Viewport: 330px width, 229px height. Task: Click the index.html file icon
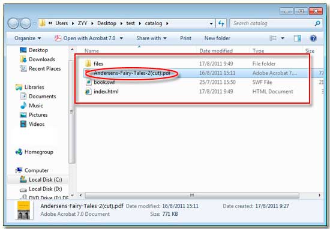88,92
